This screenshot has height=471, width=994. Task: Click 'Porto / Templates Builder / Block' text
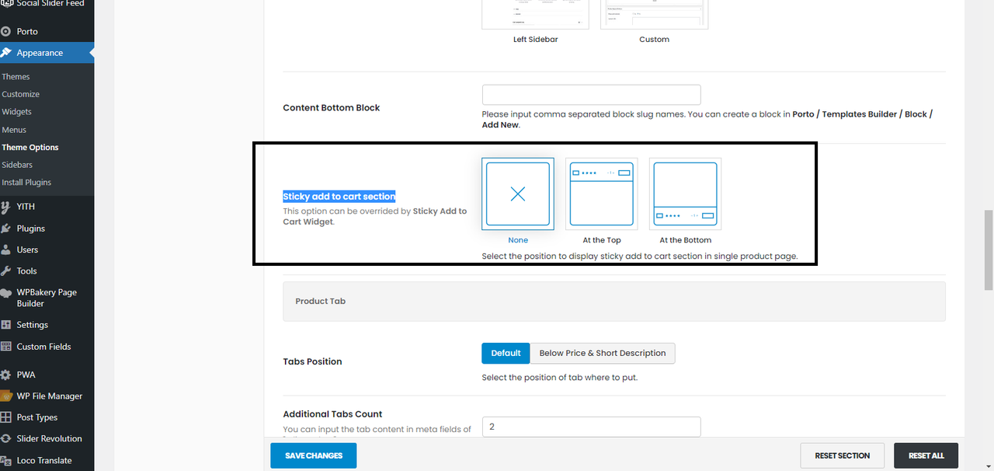(860, 114)
